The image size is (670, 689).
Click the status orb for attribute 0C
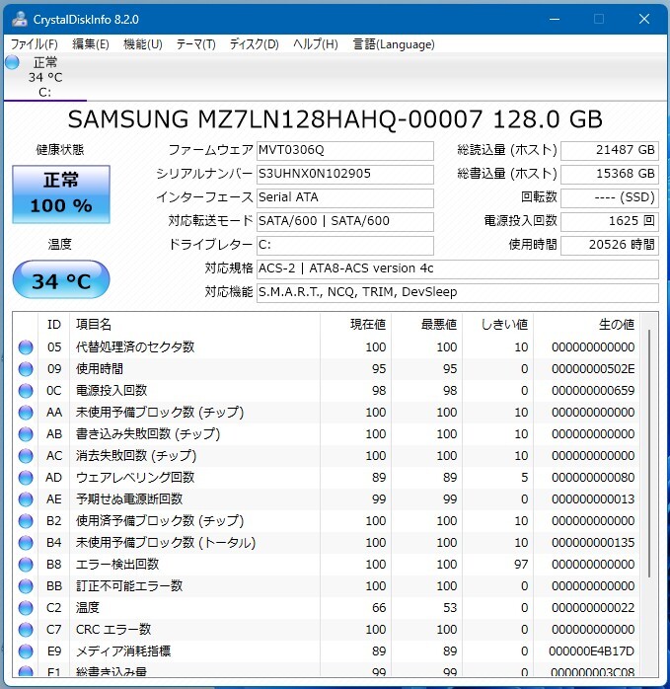coord(26,391)
